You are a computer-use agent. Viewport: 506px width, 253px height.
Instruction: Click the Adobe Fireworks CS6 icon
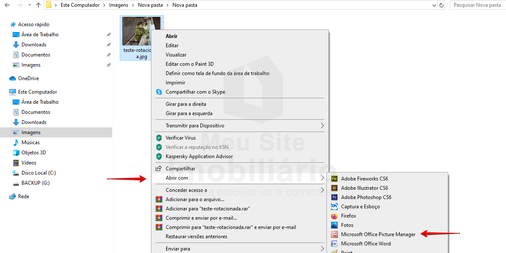tap(334, 179)
